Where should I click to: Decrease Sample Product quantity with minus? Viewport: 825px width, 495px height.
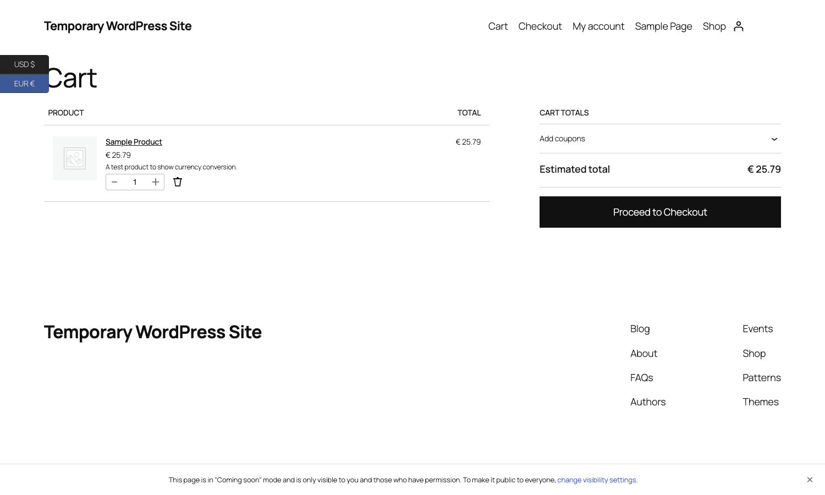coord(114,182)
